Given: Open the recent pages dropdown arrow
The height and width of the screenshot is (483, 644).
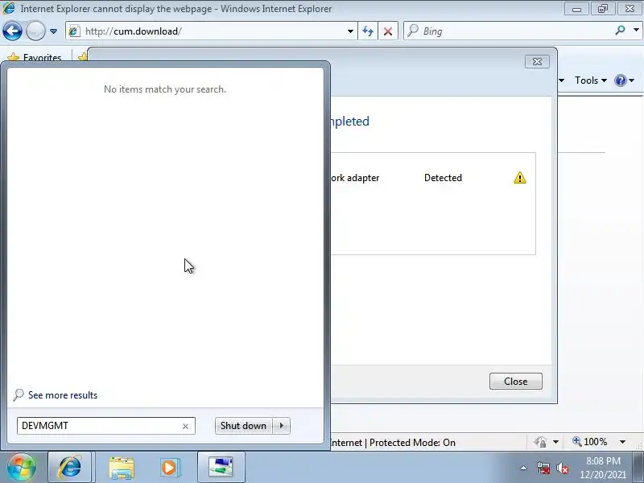Looking at the screenshot, I should 53,31.
